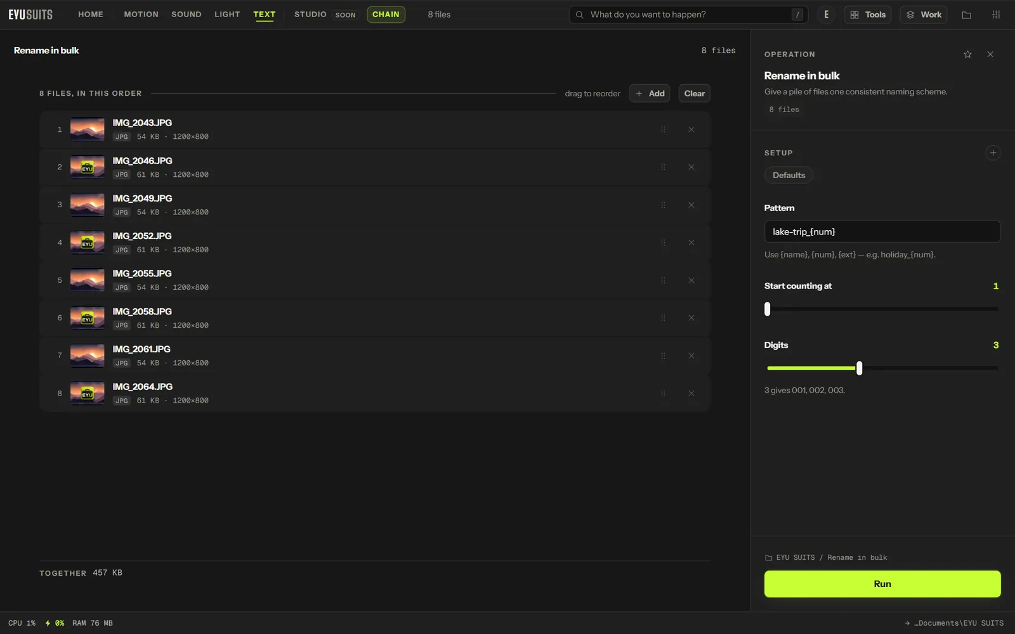Image resolution: width=1015 pixels, height=634 pixels.
Task: Grab drag handle of IMG_2061.JPG row
Action: (663, 356)
